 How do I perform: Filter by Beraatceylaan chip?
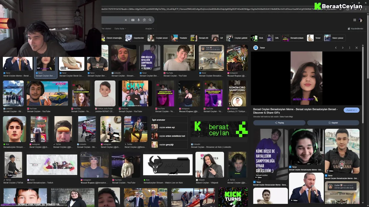click(x=293, y=38)
